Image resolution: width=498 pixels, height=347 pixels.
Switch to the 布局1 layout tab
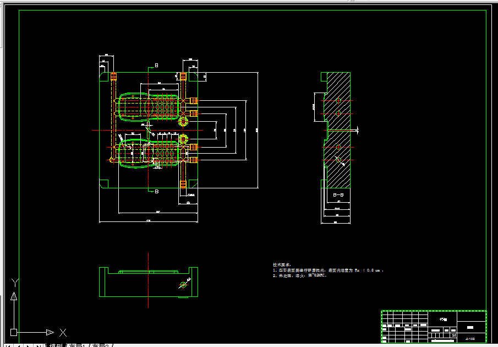click(78, 345)
